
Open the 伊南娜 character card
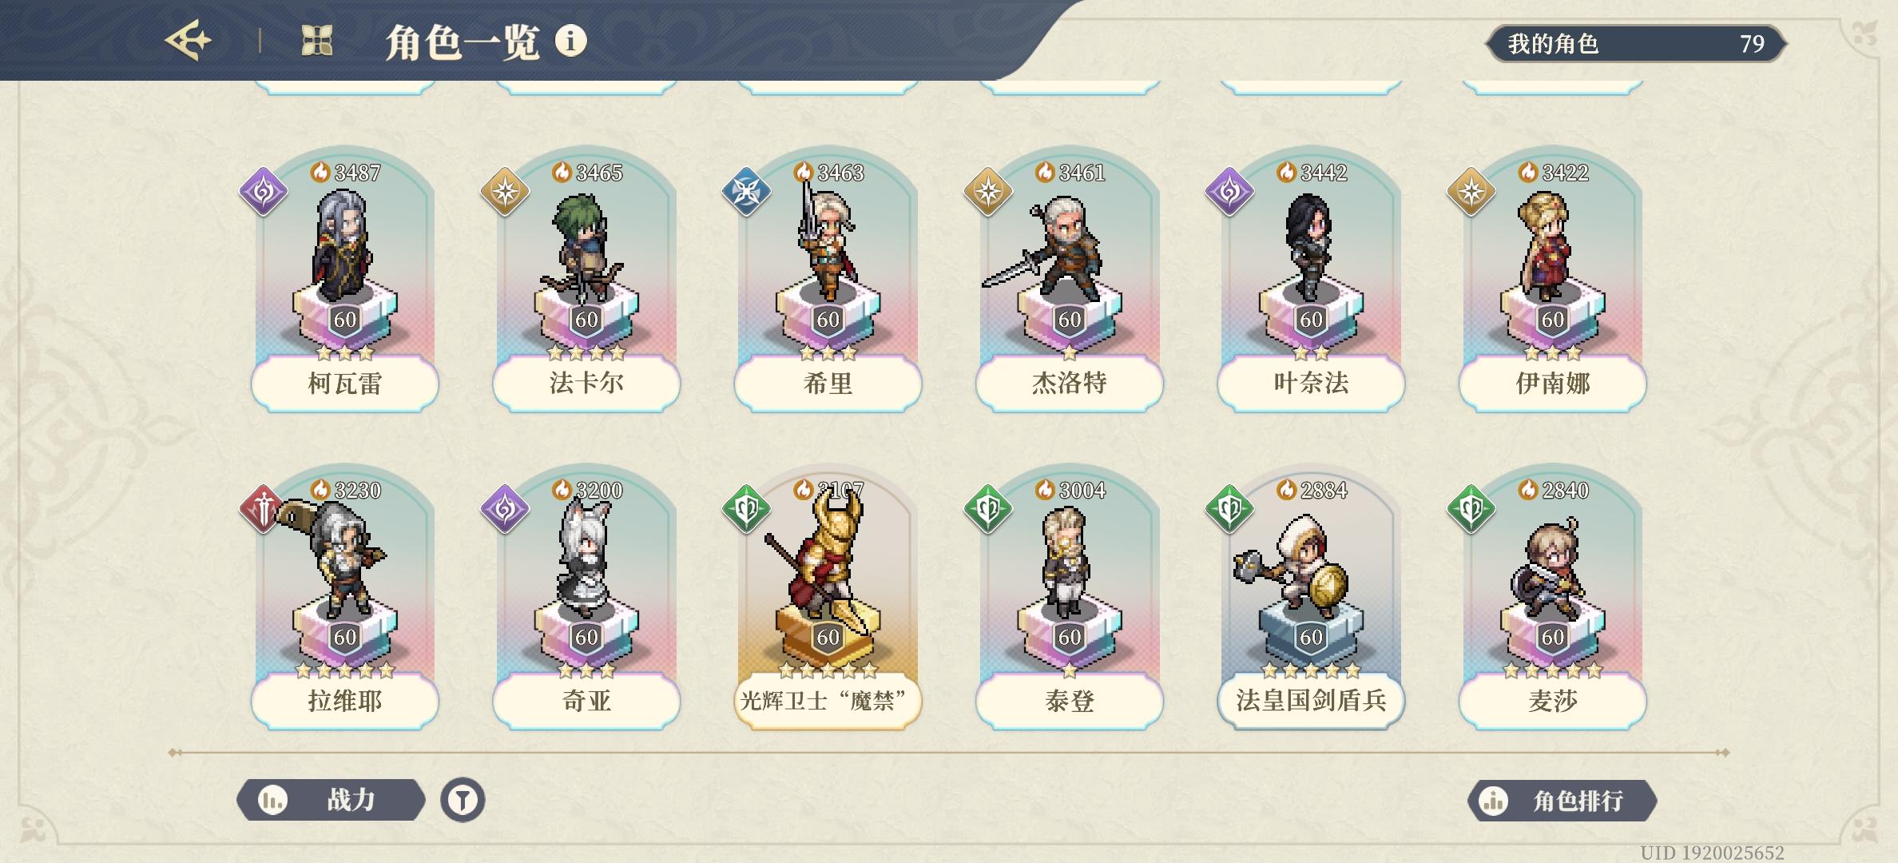tap(1552, 281)
